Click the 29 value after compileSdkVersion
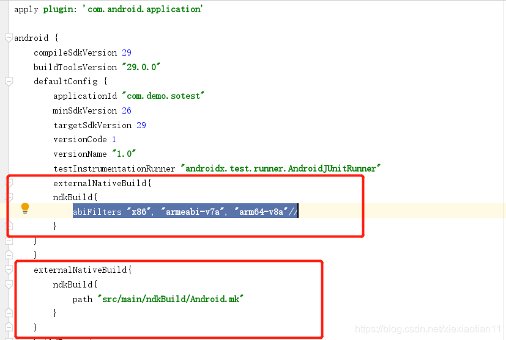Viewport: 506px width, 340px height. tap(127, 52)
